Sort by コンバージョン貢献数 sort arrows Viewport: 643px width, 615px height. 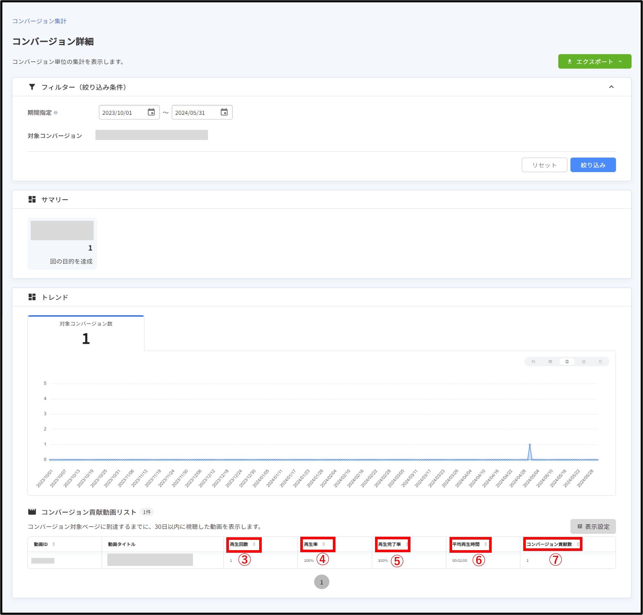578,544
